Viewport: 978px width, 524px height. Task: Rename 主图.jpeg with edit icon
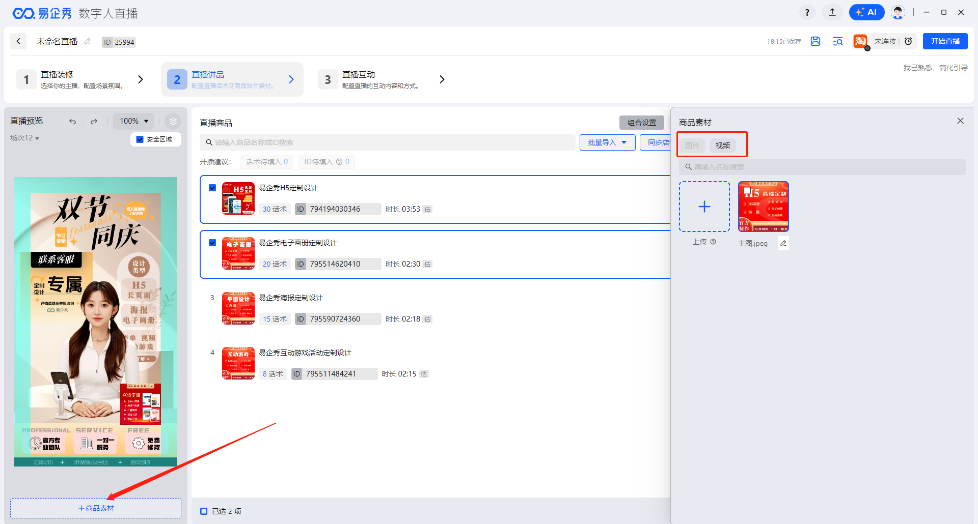pyautogui.click(x=783, y=243)
